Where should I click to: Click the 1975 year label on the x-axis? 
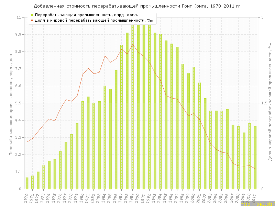click(x=54, y=199)
